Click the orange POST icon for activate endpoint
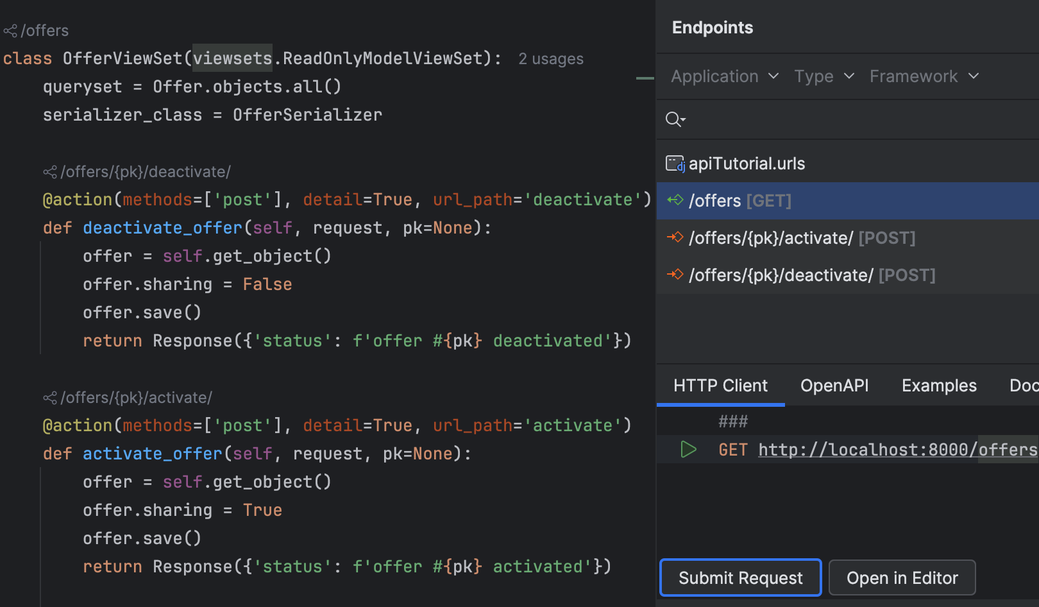Image resolution: width=1039 pixels, height=607 pixels. (x=675, y=237)
